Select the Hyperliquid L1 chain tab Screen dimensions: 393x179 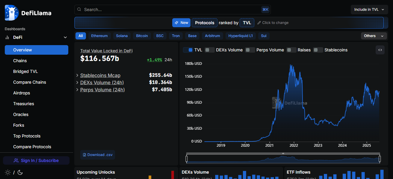point(241,36)
